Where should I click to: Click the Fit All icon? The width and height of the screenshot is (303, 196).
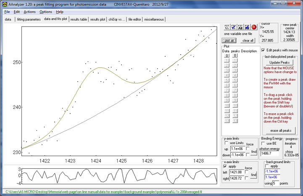tap(240, 27)
